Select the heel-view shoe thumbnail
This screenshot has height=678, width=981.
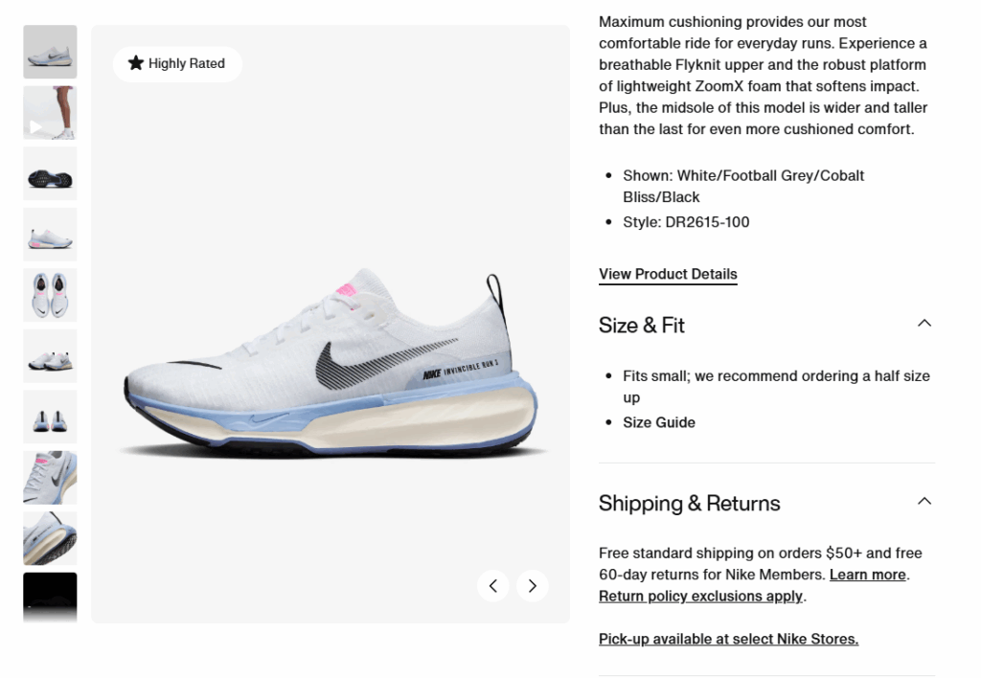[50, 417]
